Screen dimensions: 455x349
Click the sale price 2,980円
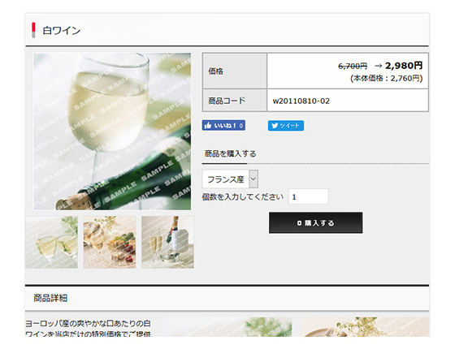click(x=404, y=66)
